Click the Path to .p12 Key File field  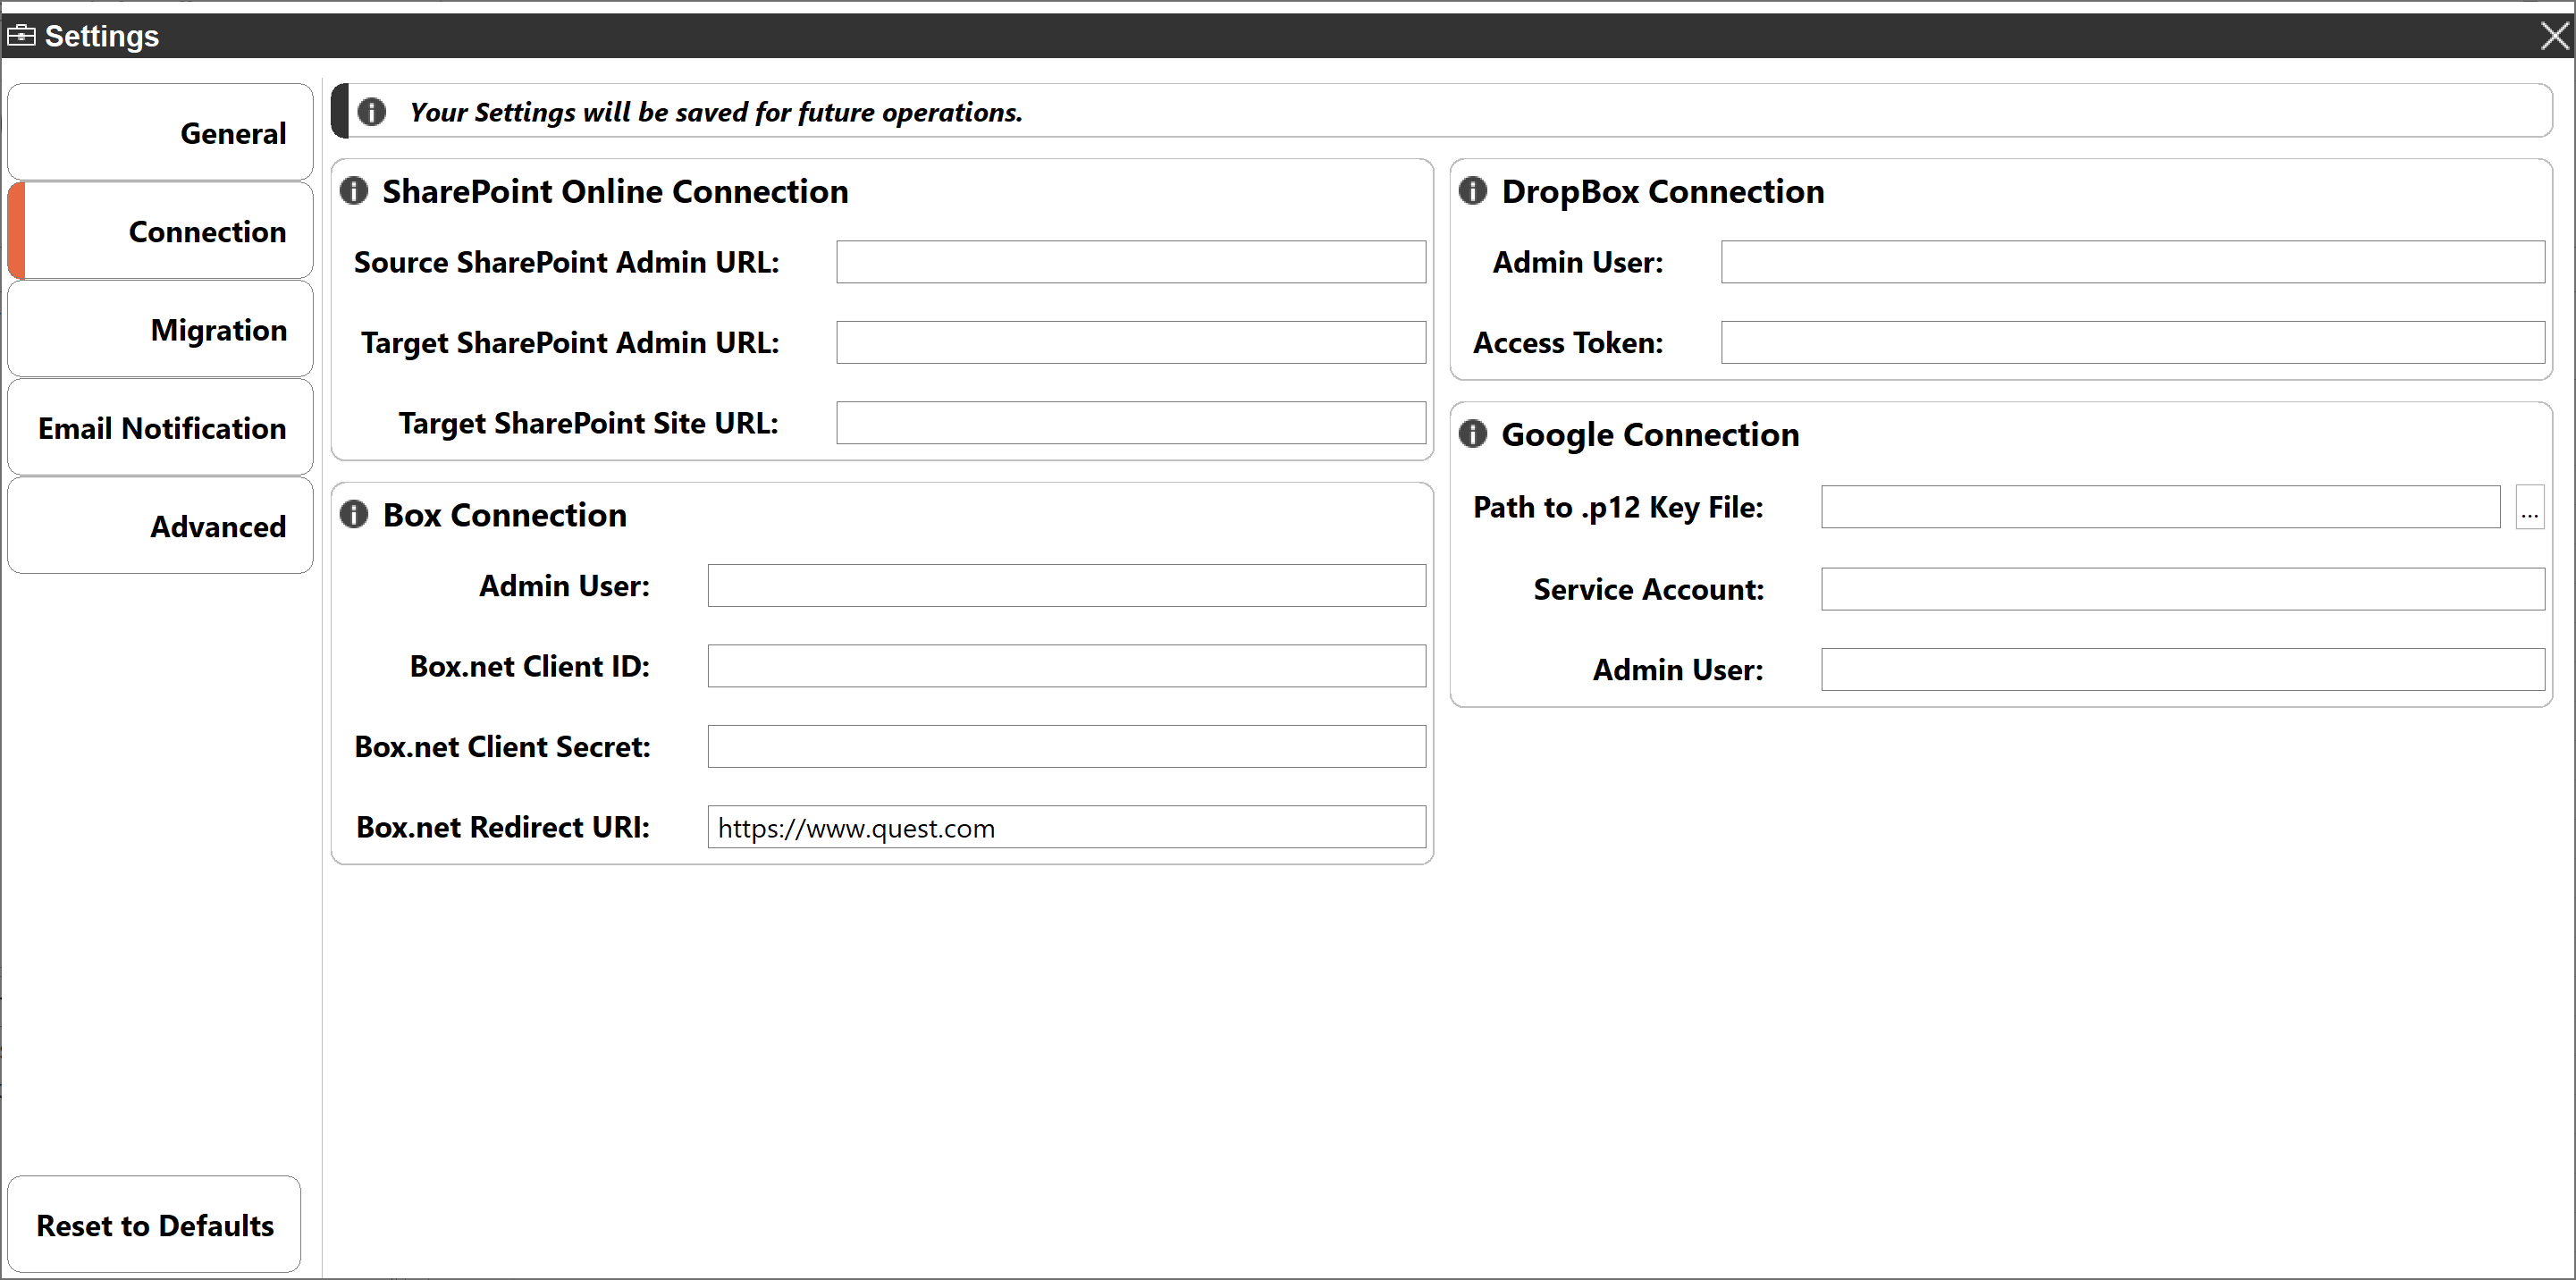(2160, 507)
